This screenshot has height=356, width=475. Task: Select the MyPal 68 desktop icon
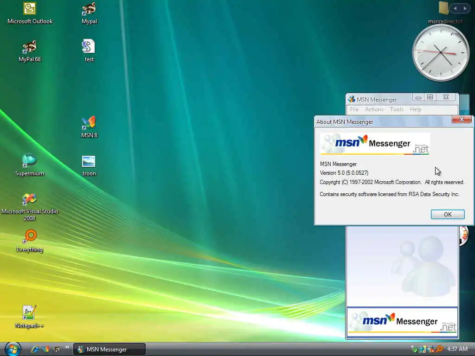click(29, 51)
